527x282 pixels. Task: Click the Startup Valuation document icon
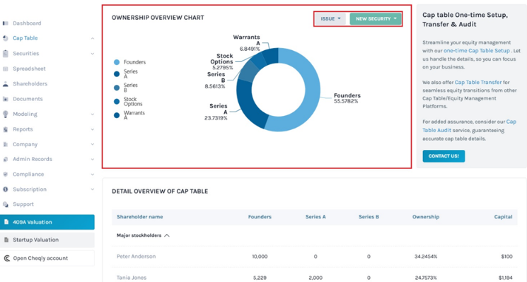[6, 240]
